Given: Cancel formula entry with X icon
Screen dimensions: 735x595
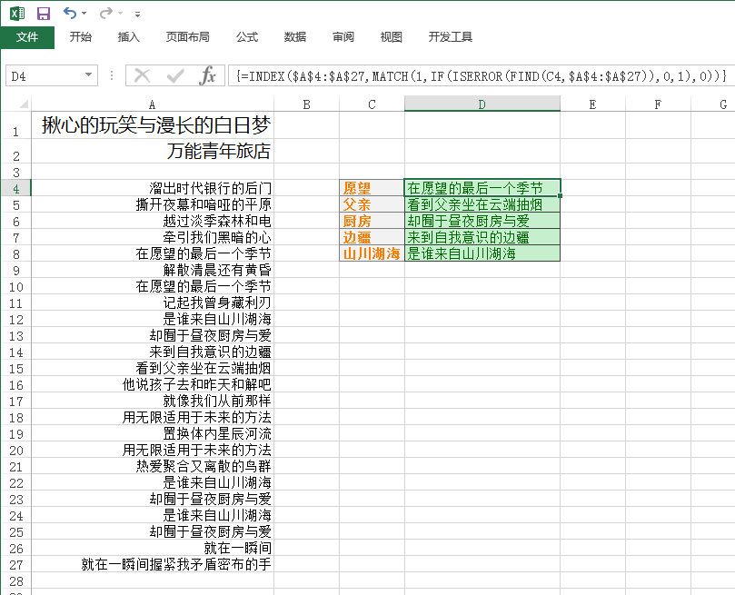Looking at the screenshot, I should 142,75.
